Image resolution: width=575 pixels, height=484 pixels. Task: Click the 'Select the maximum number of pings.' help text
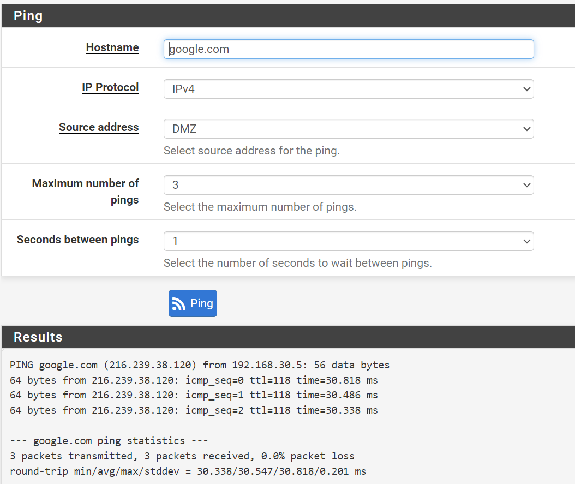(x=260, y=207)
